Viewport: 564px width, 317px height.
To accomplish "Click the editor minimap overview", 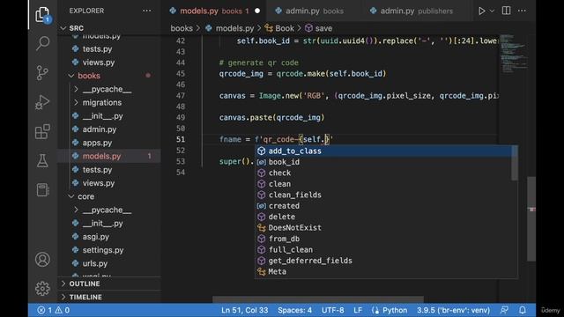I will coord(513,54).
